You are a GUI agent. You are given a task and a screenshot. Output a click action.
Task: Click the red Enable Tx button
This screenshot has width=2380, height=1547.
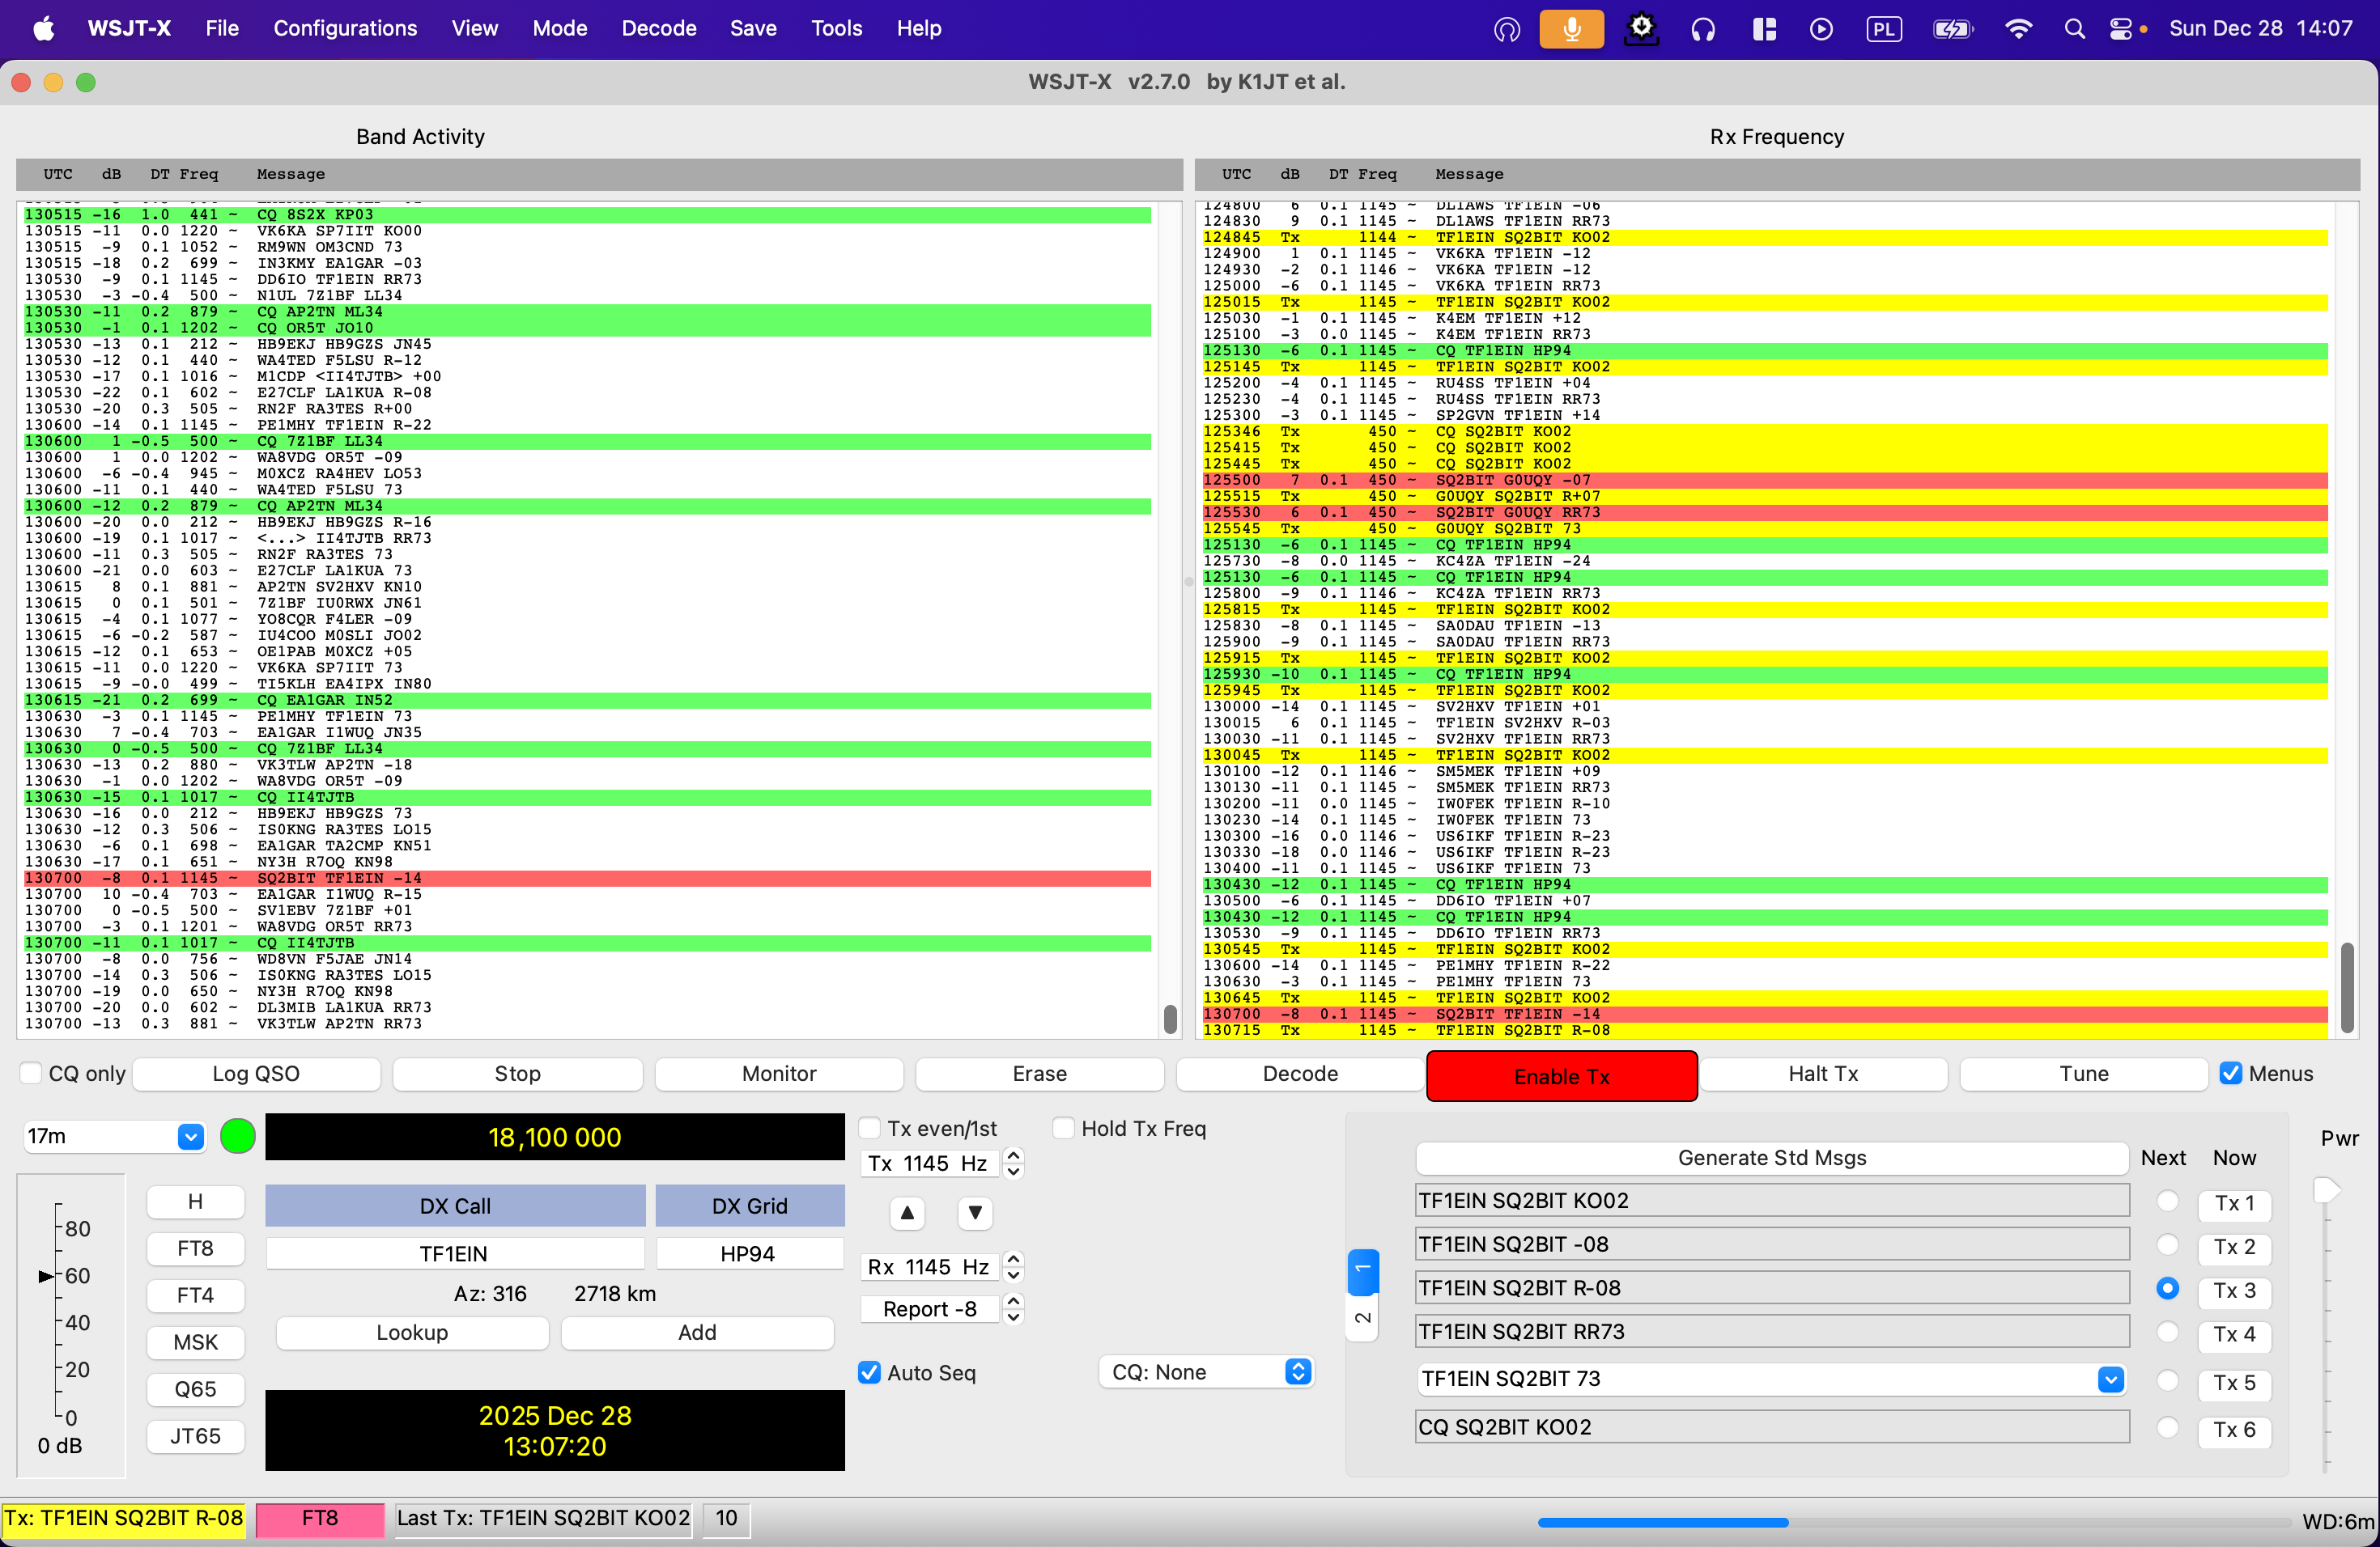(1561, 1076)
